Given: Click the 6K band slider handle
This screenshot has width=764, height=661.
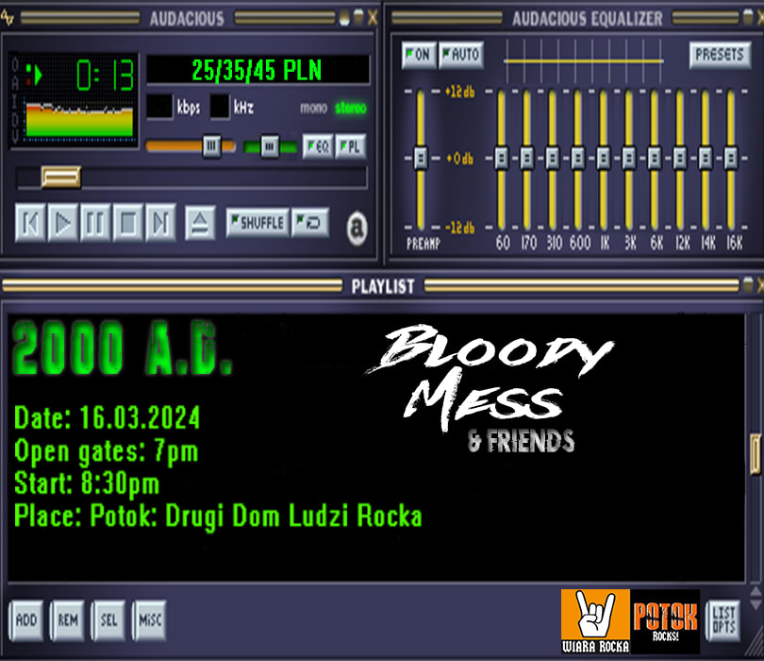Looking at the screenshot, I should (655, 158).
